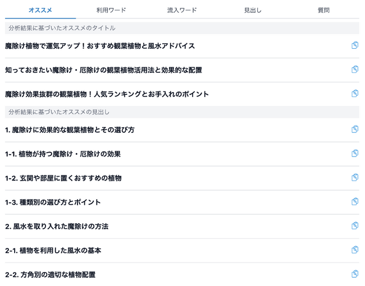Switch to the オススメ tab
The width and height of the screenshot is (365, 286).
pos(40,10)
